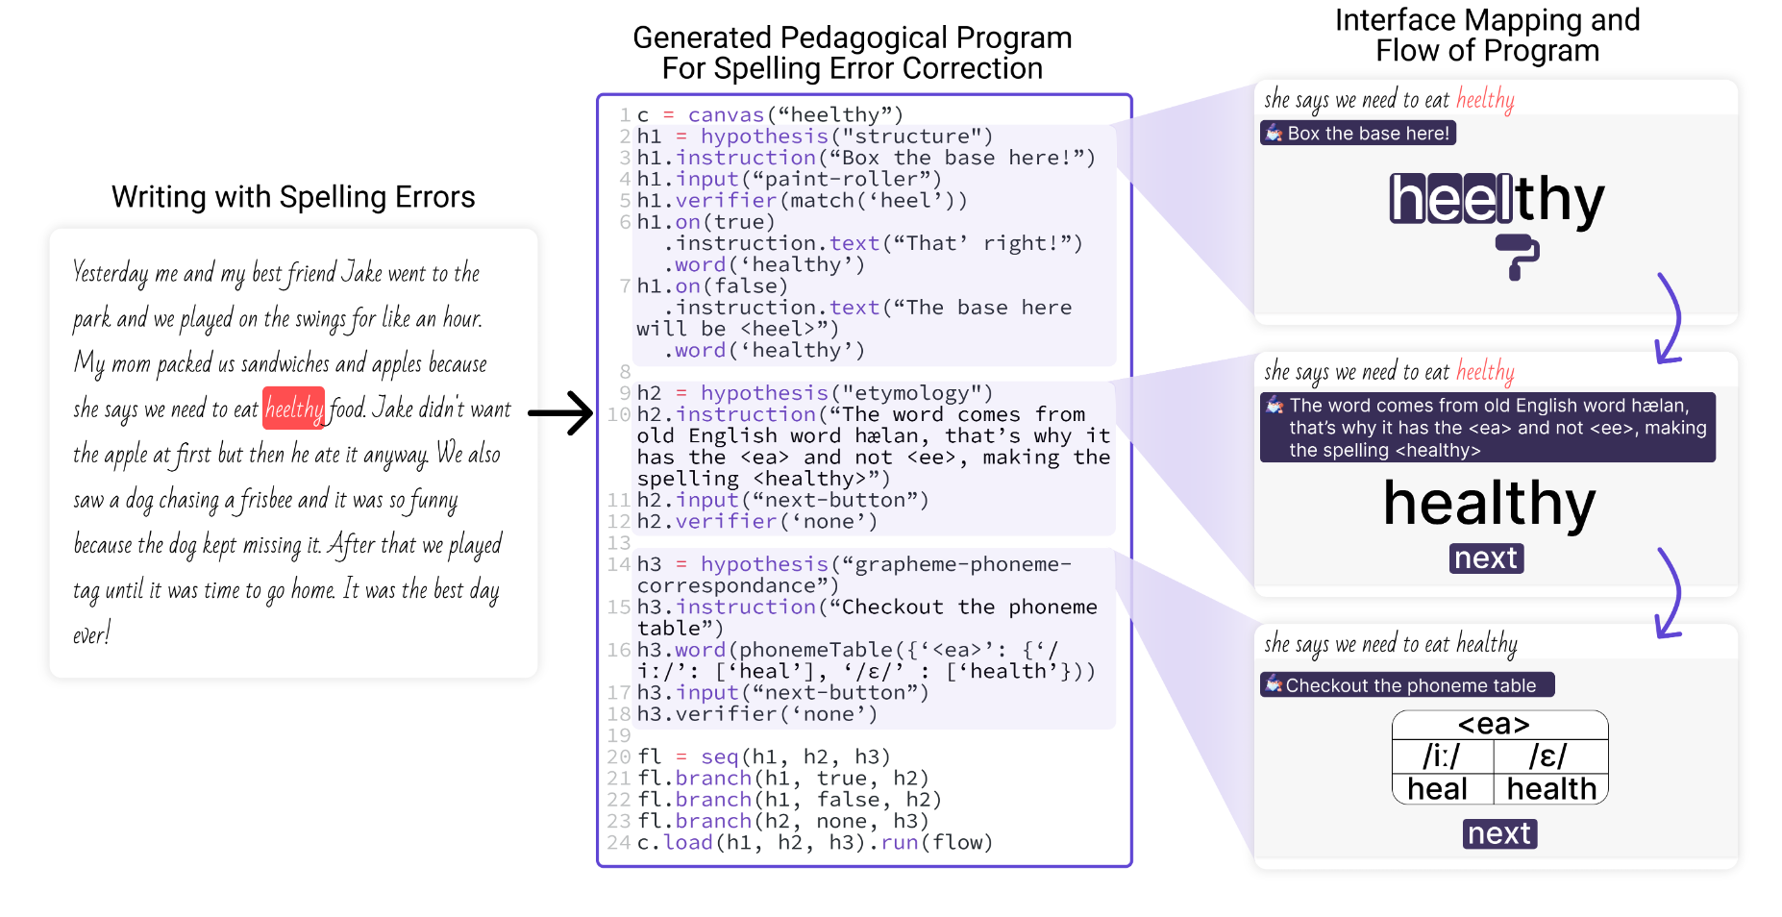Select the "heal" cell in the phoneme table
Viewport: 1782px width, 917px height.
tap(1438, 789)
